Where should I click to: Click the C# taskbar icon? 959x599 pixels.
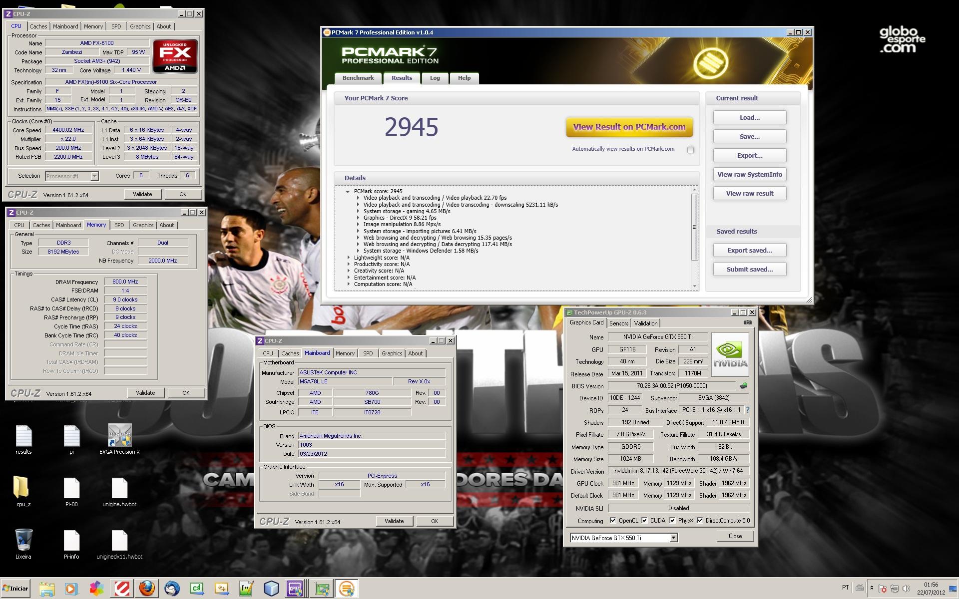[197, 589]
